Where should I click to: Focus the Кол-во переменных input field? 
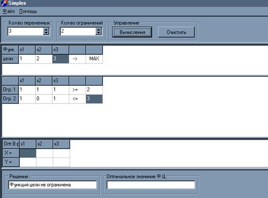point(26,31)
